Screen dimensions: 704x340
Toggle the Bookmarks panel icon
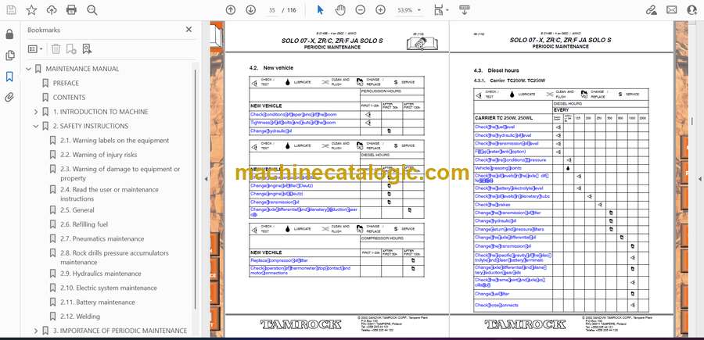[x=9, y=77]
